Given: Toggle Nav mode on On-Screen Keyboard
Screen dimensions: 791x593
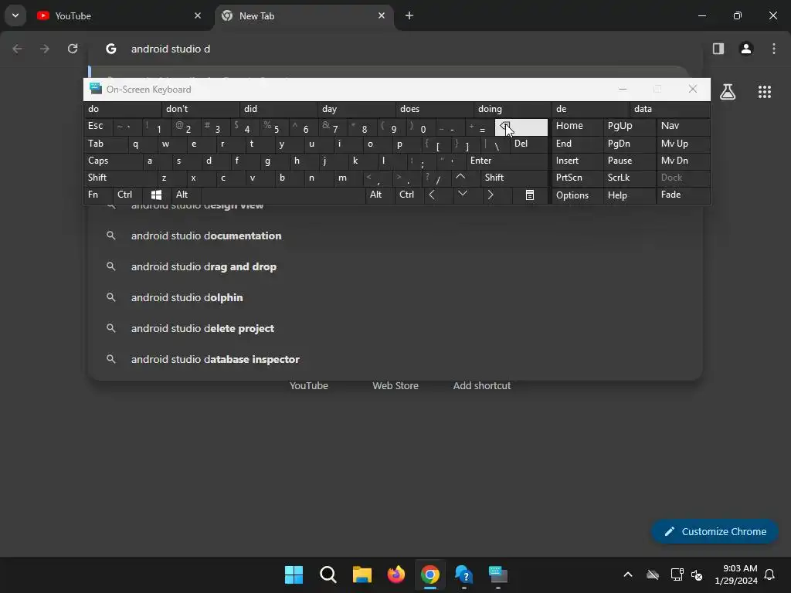Looking at the screenshot, I should 683,126.
